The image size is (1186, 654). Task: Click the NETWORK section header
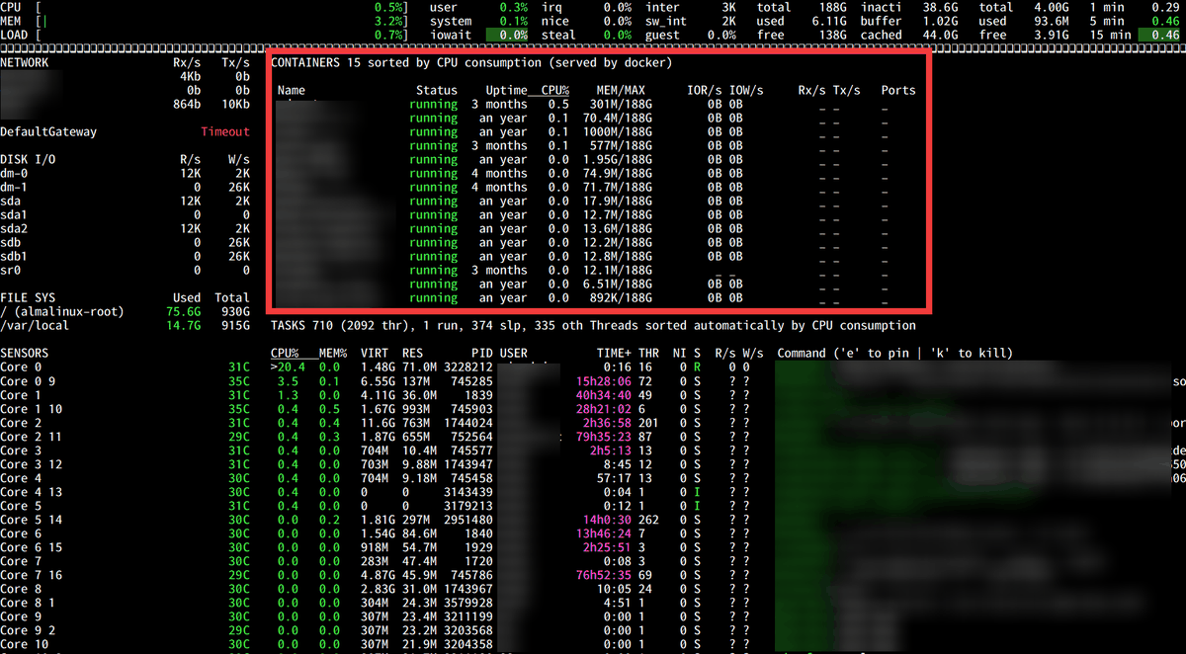pyautogui.click(x=25, y=62)
